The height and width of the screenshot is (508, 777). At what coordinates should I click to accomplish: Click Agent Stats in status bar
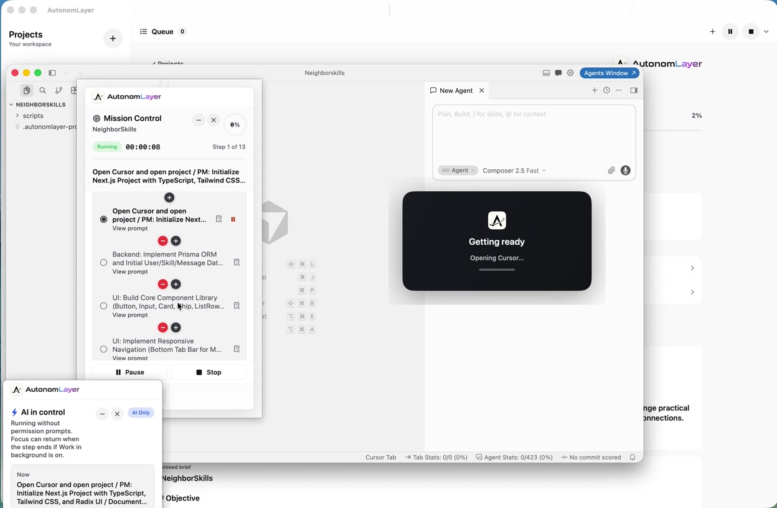click(514, 458)
